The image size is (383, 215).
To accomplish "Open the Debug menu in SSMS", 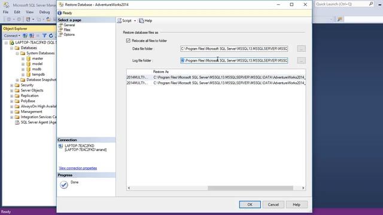I will [x=44, y=12].
